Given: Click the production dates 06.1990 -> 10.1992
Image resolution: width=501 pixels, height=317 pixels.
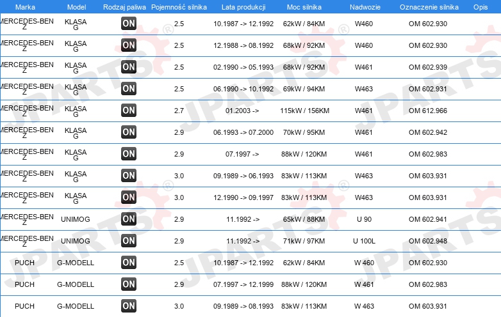Looking at the screenshot, I should click(243, 89).
